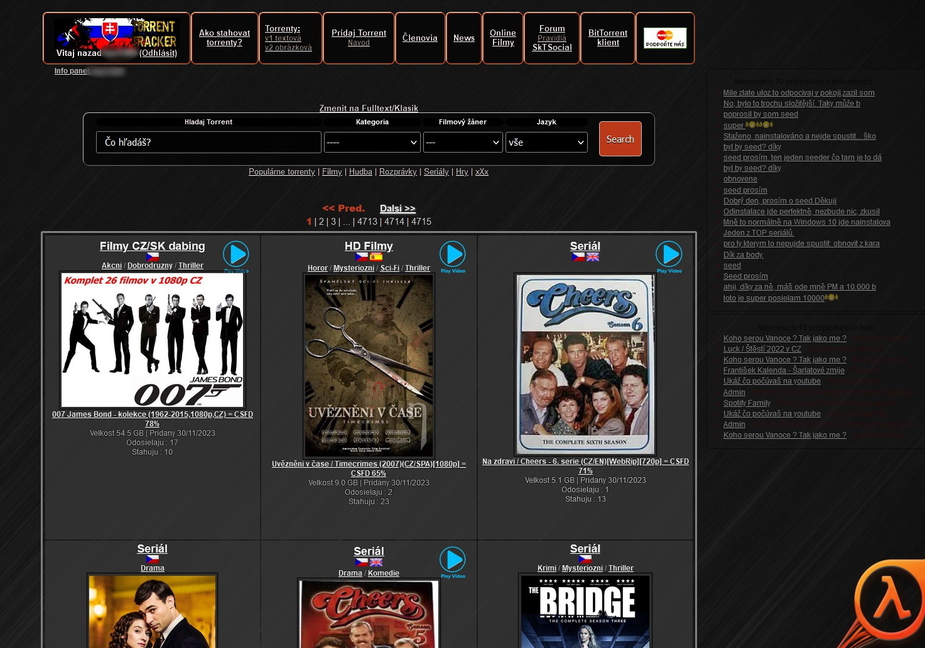Go to page 4713 in pagination

click(367, 222)
